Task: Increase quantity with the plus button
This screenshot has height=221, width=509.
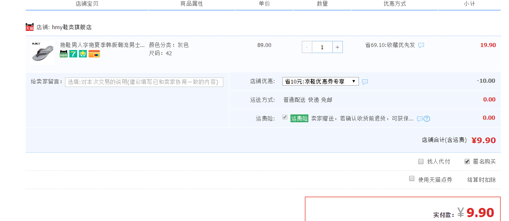Action: point(337,47)
